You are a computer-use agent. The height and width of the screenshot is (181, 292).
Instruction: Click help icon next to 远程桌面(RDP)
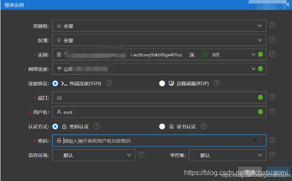[x=216, y=83]
